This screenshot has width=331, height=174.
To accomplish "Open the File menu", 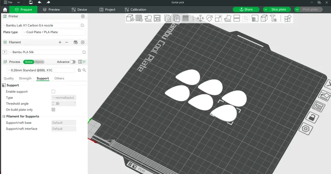I will click(x=8, y=2).
